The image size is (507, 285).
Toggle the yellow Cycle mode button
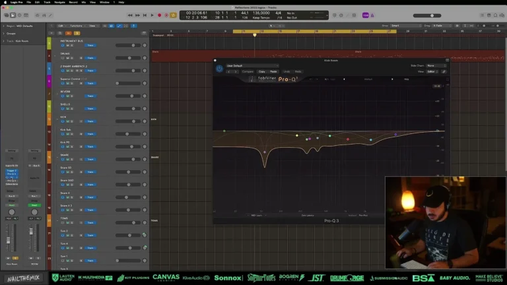point(174,15)
